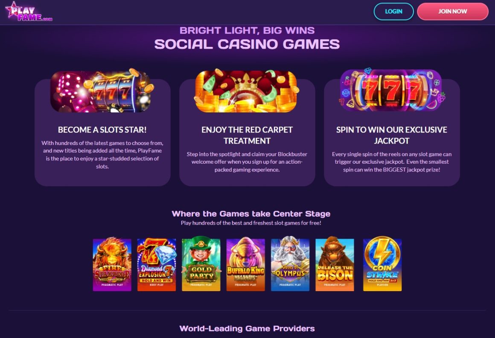Screen dimensions: 495x338
Task: Launch the Gold Party slot game
Action: pyautogui.click(x=201, y=264)
